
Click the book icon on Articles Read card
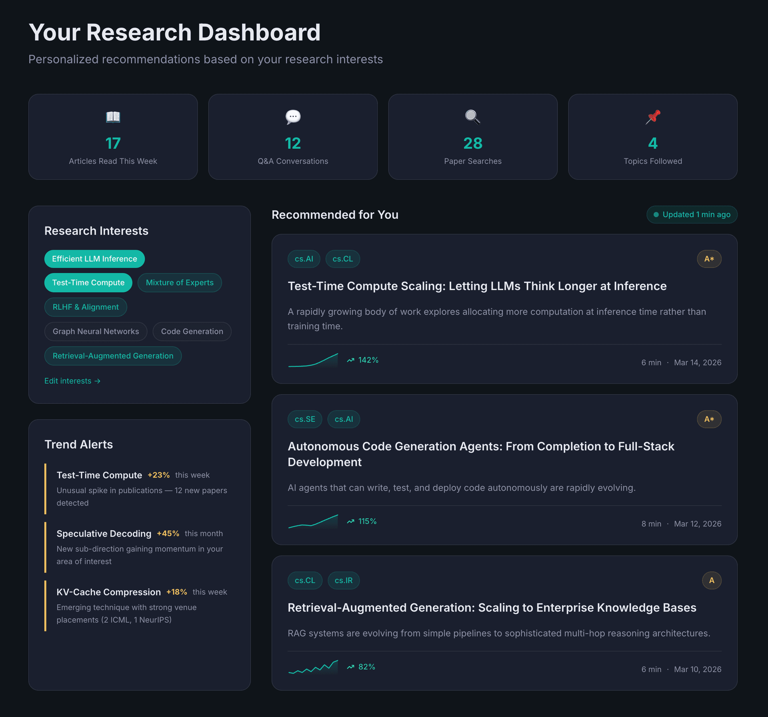point(113,117)
